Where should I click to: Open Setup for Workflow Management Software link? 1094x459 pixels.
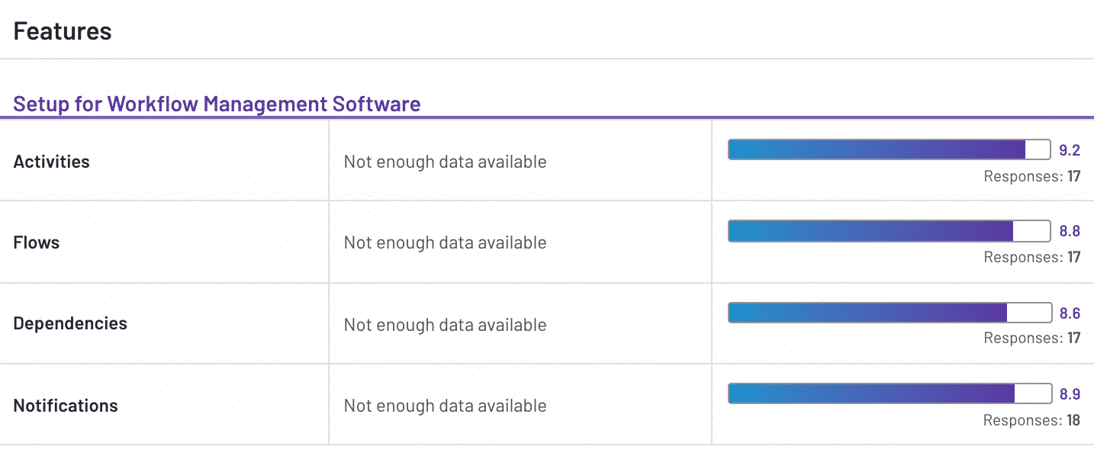point(217,104)
